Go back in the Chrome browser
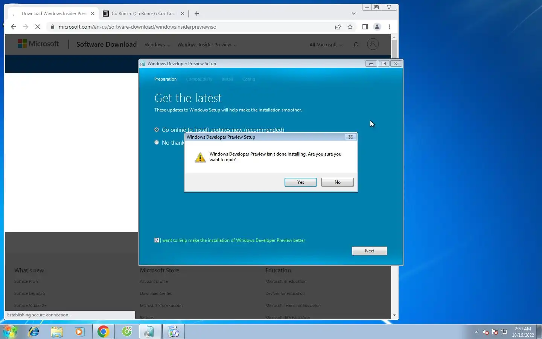 coord(14,27)
